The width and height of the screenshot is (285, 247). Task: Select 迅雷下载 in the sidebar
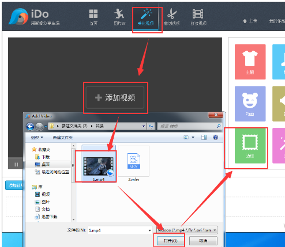click(x=46, y=216)
